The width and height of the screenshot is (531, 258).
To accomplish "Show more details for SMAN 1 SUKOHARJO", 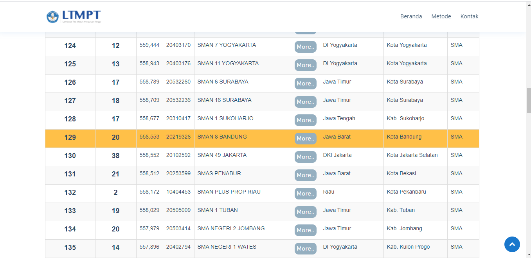I will point(306,120).
